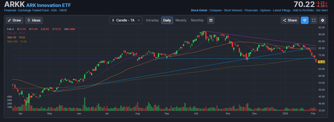Open the USA country link
Screen dimensions: 334x122
coord(54,10)
